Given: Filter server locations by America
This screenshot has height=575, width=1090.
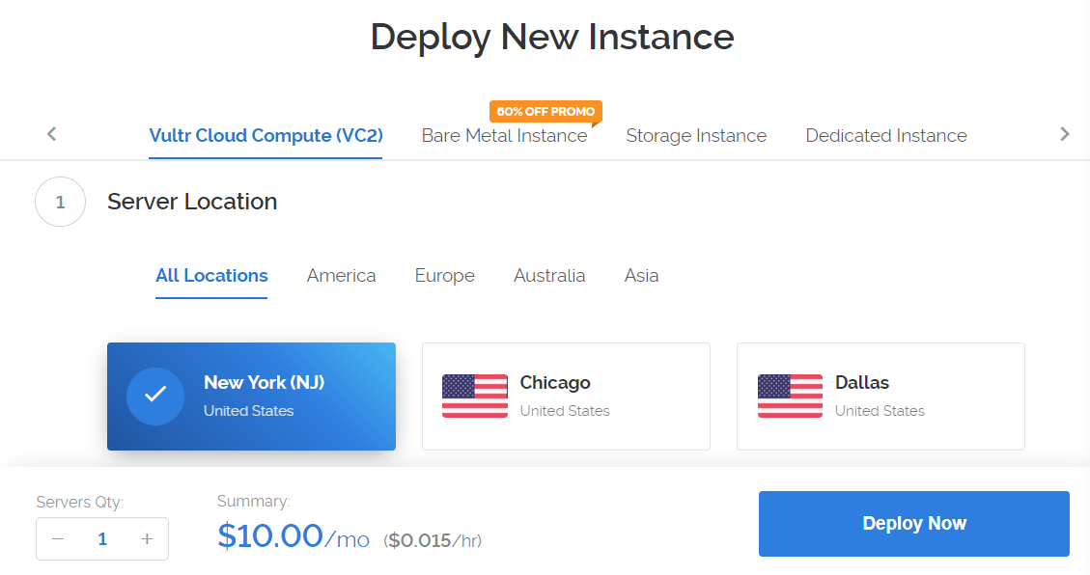Looking at the screenshot, I should click(342, 276).
